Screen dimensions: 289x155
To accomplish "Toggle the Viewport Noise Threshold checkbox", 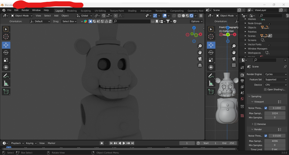I will click(x=266, y=108).
